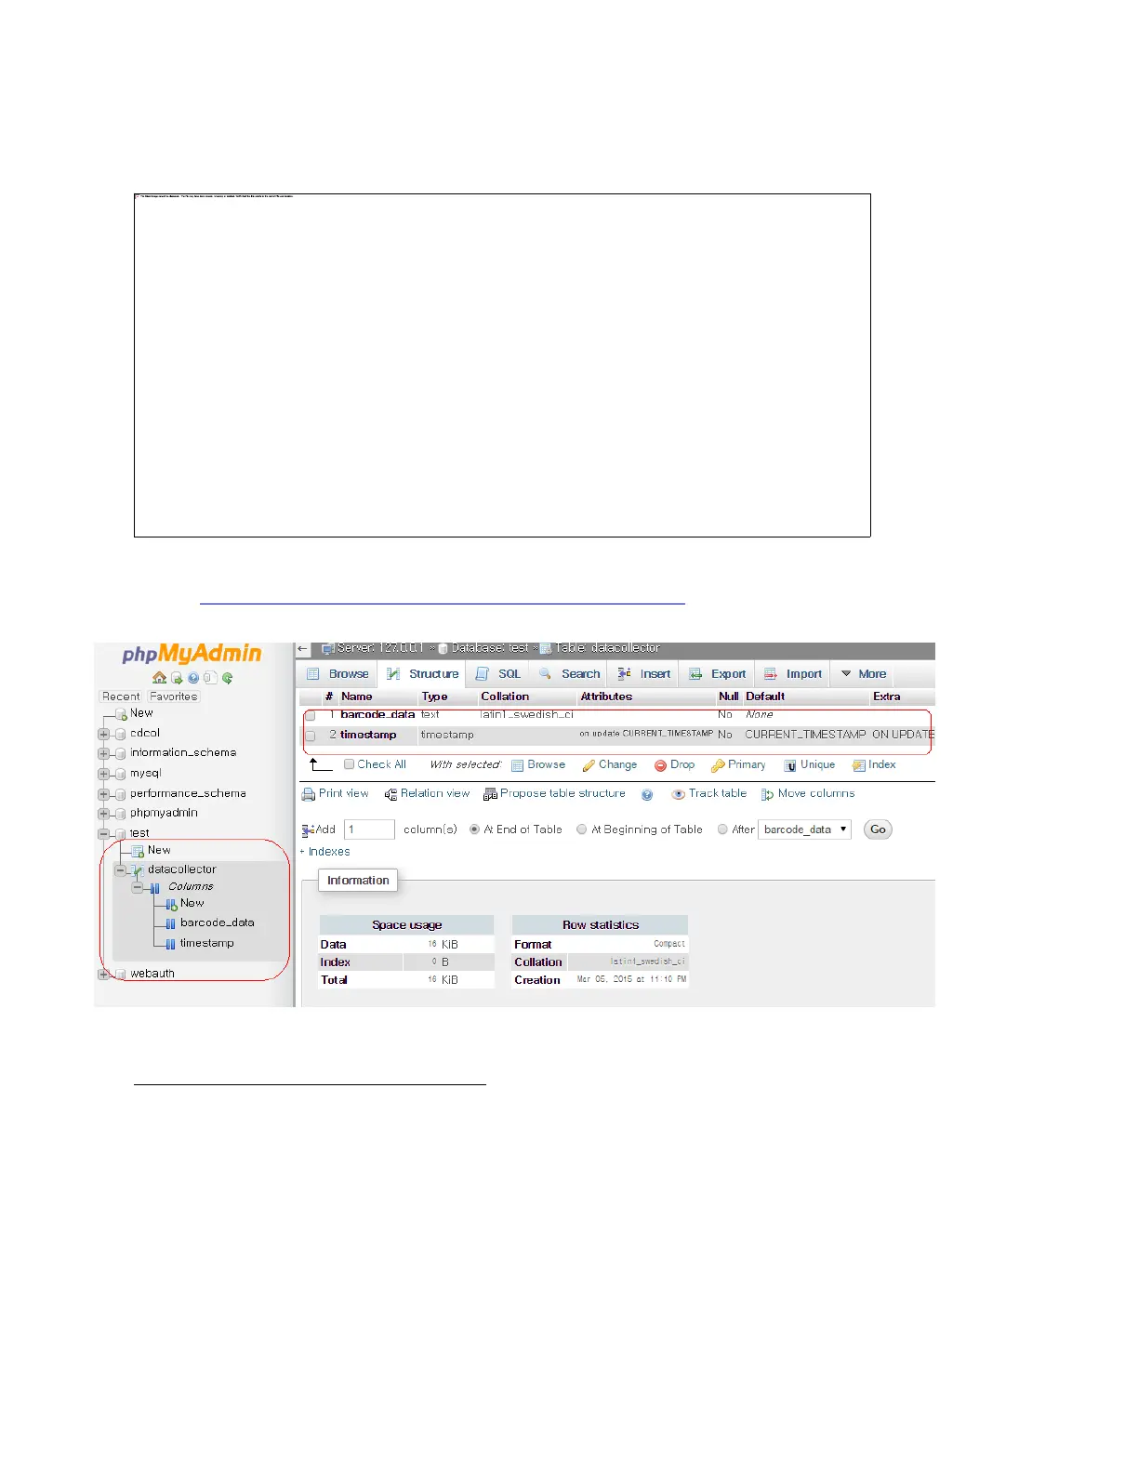
Task: Click the Add column icon
Action: 308,829
